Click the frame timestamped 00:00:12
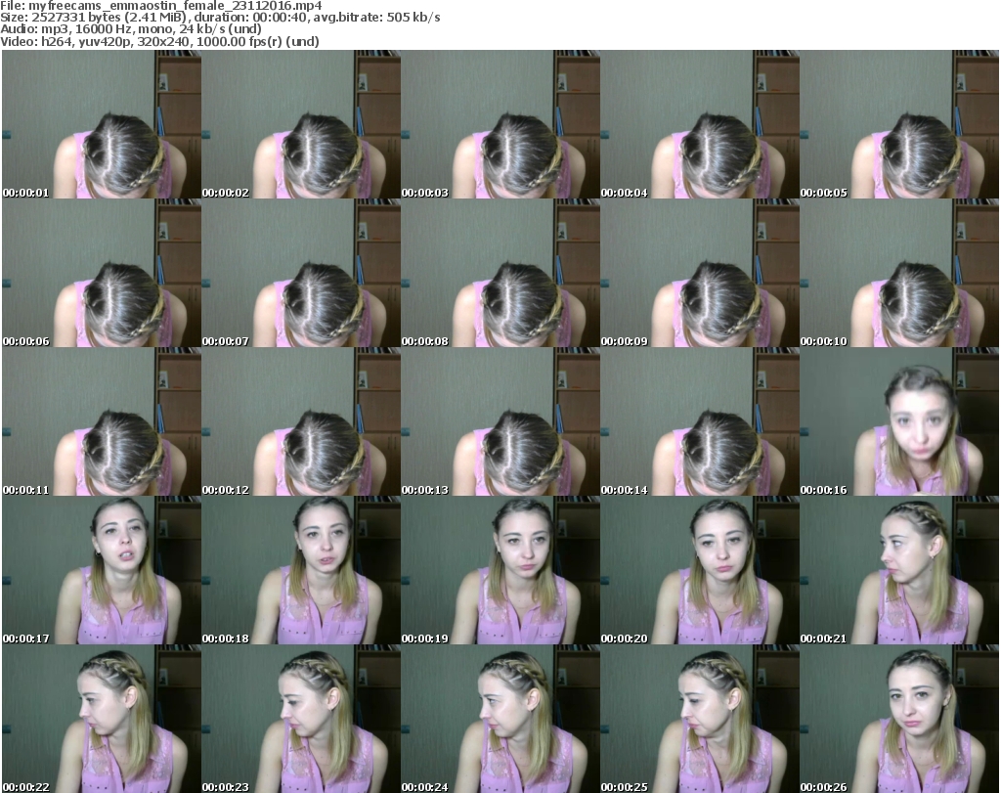Screen dimensions: 1001x793 301,422
